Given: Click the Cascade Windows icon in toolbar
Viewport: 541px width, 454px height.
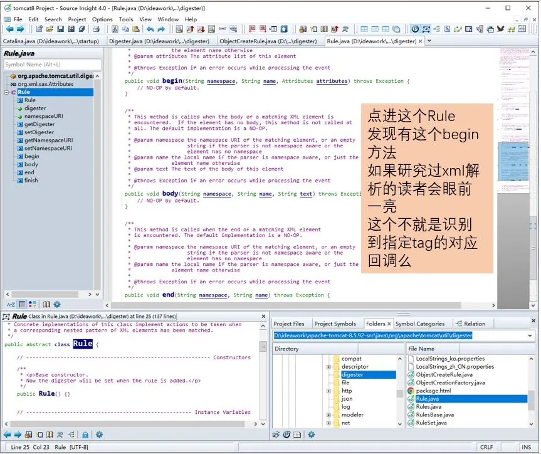Looking at the screenshot, I should (396, 29).
